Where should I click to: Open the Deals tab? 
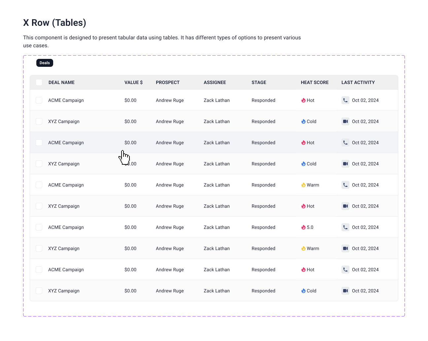coord(45,63)
